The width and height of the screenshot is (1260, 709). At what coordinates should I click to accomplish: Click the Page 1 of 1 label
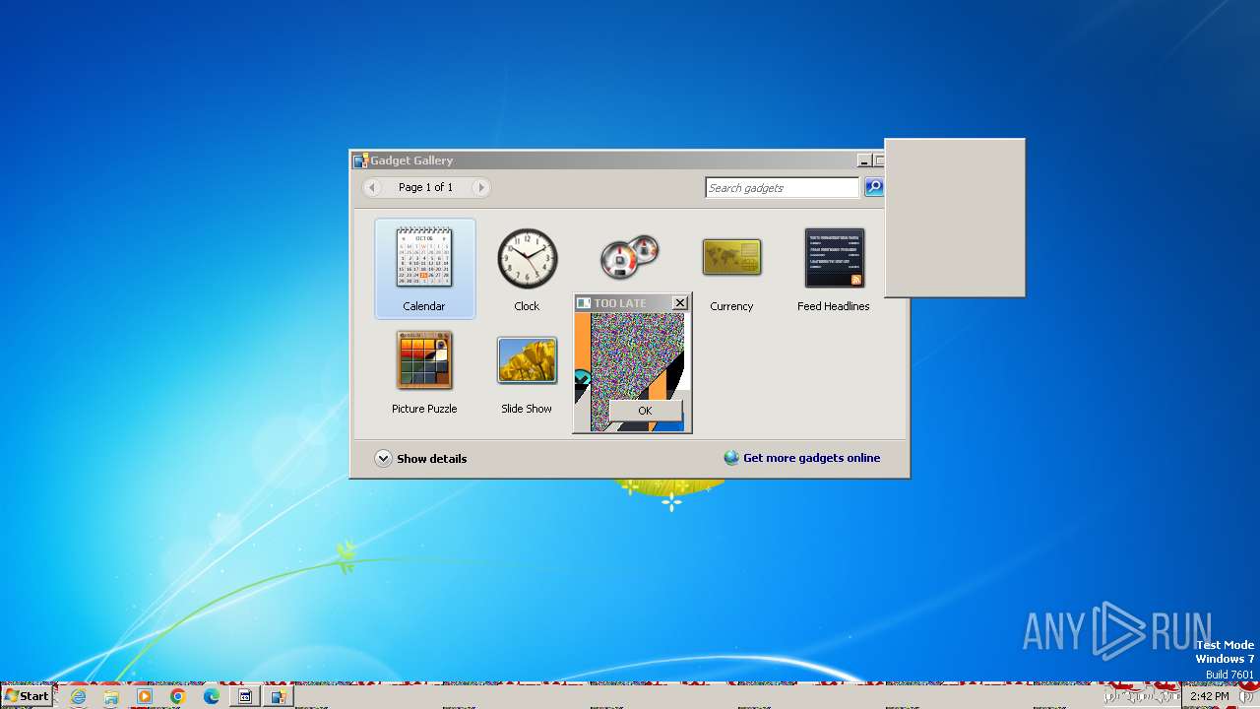click(x=426, y=187)
